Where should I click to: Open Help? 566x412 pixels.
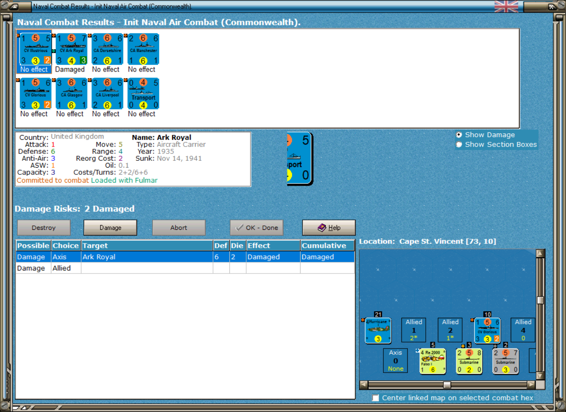point(329,228)
